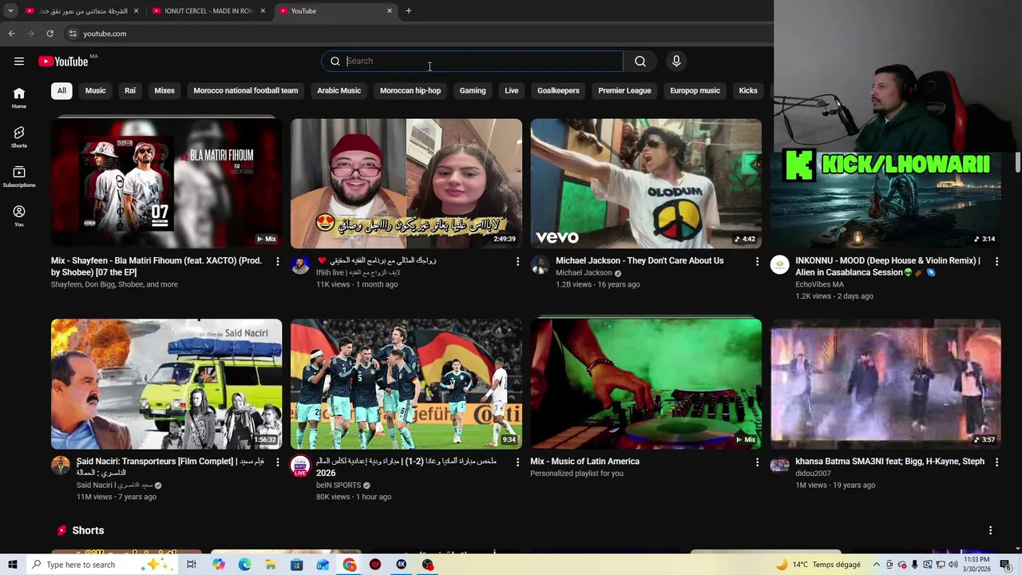Reload the YouTube page
The width and height of the screenshot is (1022, 575).
point(50,34)
